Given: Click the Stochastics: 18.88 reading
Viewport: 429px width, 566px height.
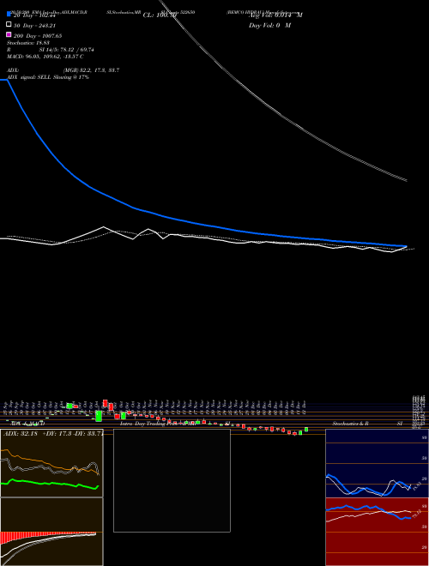Looking at the screenshot, I should pos(28,43).
